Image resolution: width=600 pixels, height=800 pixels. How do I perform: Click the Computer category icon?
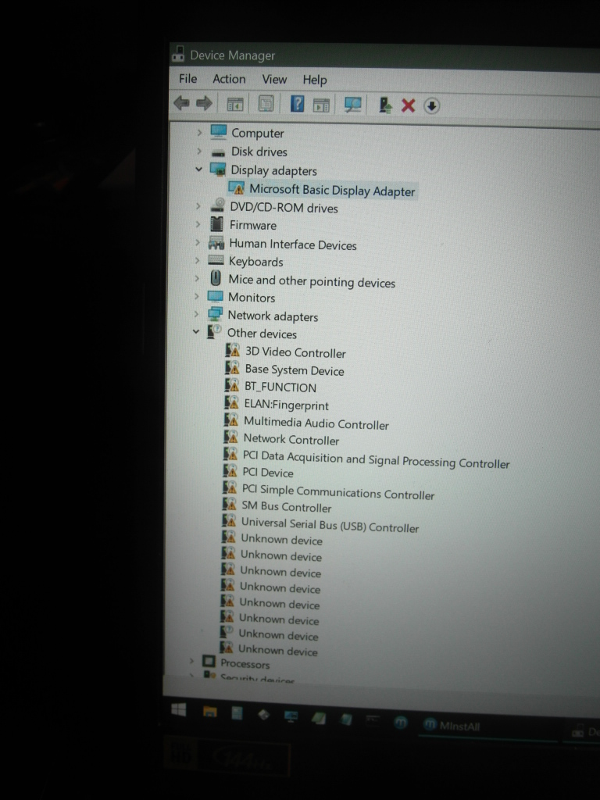click(219, 132)
